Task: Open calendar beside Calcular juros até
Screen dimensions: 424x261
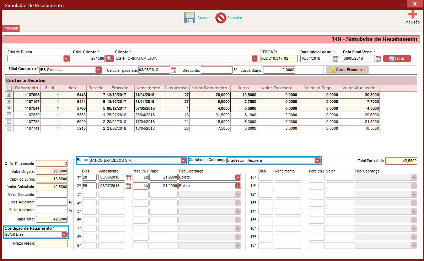Action: (x=173, y=70)
